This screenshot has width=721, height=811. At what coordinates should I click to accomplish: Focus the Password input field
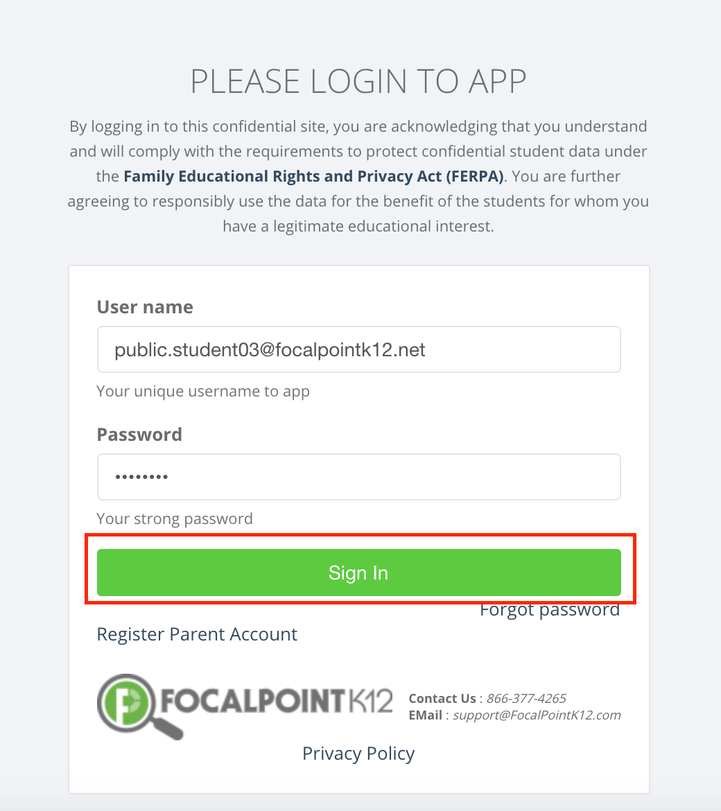(358, 477)
